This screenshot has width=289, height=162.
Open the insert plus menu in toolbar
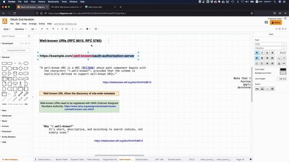(88, 29)
